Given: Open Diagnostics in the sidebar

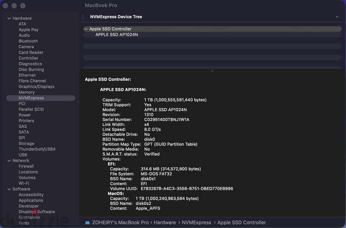Looking at the screenshot, I should (30, 64).
